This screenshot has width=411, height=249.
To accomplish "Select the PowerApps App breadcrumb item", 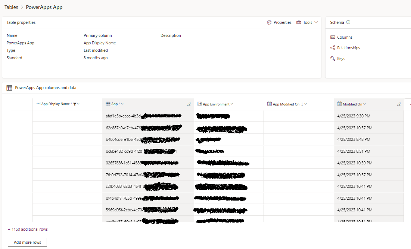I will click(44, 7).
